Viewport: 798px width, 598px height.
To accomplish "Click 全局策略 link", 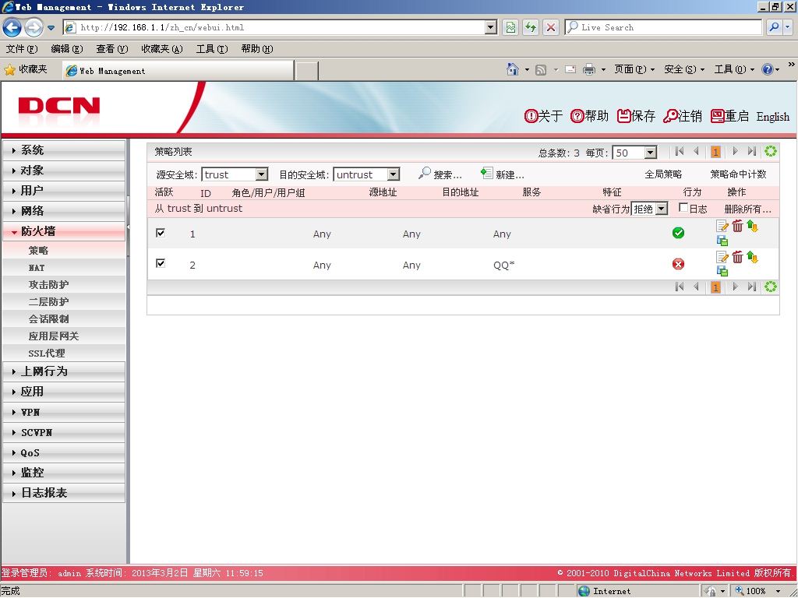I will (x=663, y=174).
